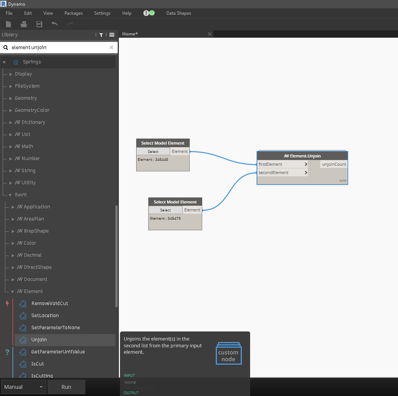The width and height of the screenshot is (398, 396).
Task: Click in the library search field
Action: pos(59,48)
